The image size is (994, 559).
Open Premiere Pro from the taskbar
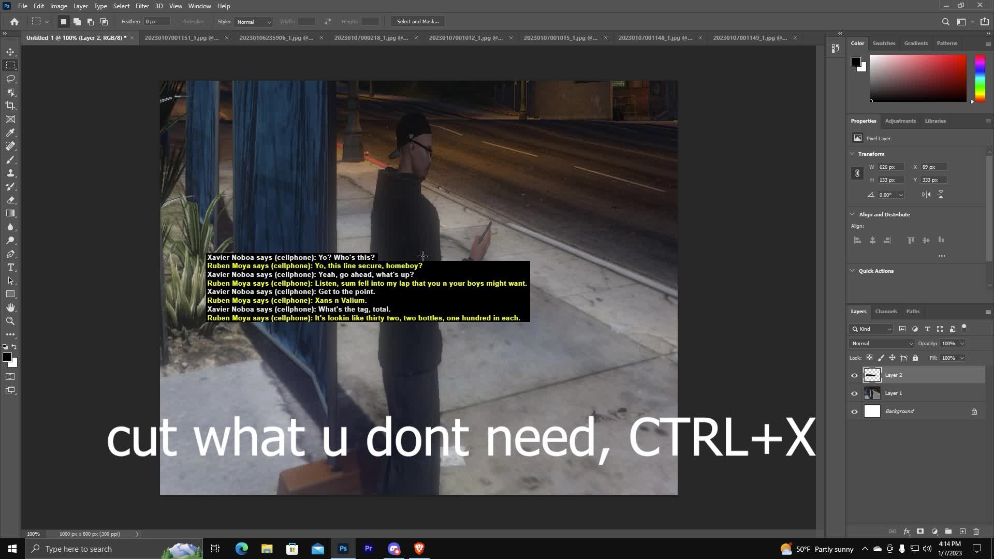pyautogui.click(x=369, y=549)
